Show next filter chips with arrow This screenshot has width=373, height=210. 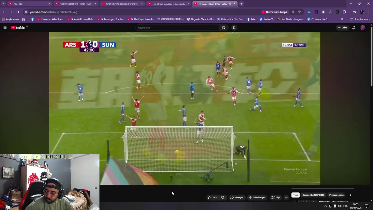[350, 195]
